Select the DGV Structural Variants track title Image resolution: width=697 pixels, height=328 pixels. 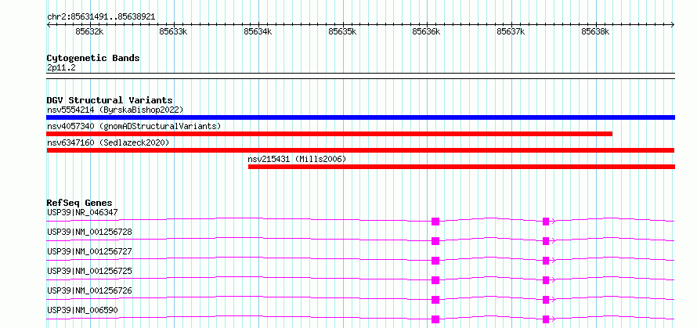110,100
